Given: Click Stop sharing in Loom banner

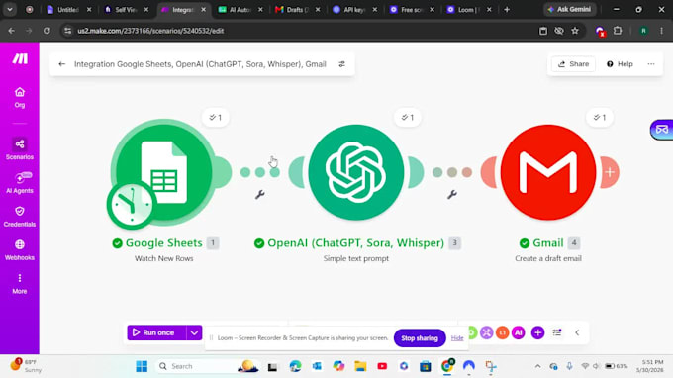Looking at the screenshot, I should [x=420, y=338].
